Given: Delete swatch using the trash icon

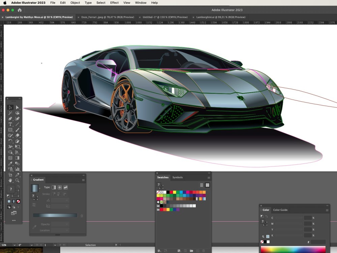Looking at the screenshot, I should (203, 251).
